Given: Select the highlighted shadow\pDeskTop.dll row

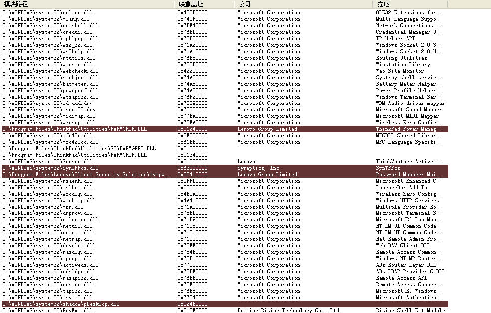Looking at the screenshot, I should point(225,304).
